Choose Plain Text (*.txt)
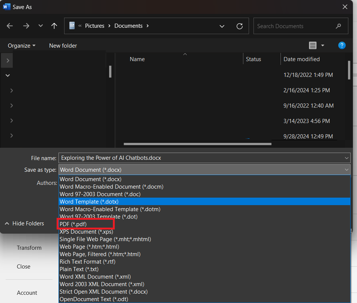Image resolution: width=357 pixels, height=303 pixels. [x=204, y=269]
